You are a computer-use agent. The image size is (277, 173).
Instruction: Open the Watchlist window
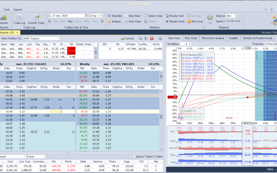click(115, 16)
